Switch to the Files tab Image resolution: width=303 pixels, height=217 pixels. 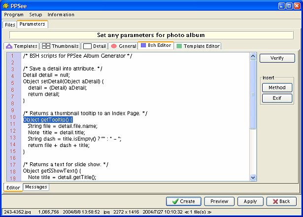click(x=10, y=25)
